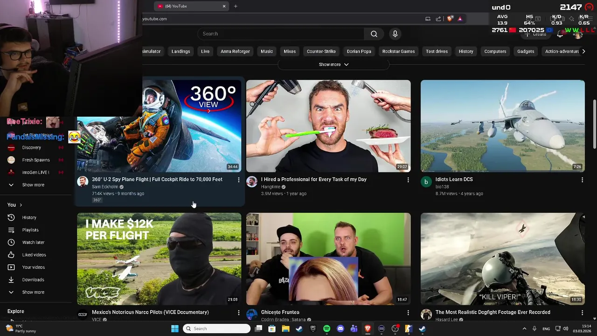
Task: Select the Computers filter chip
Action: click(x=495, y=51)
